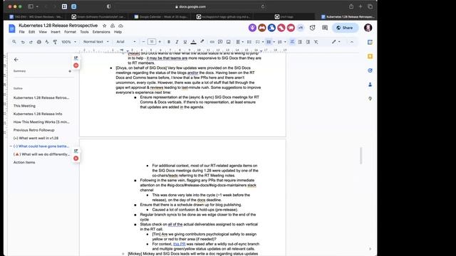Insert an image from toolbar

click(x=228, y=42)
